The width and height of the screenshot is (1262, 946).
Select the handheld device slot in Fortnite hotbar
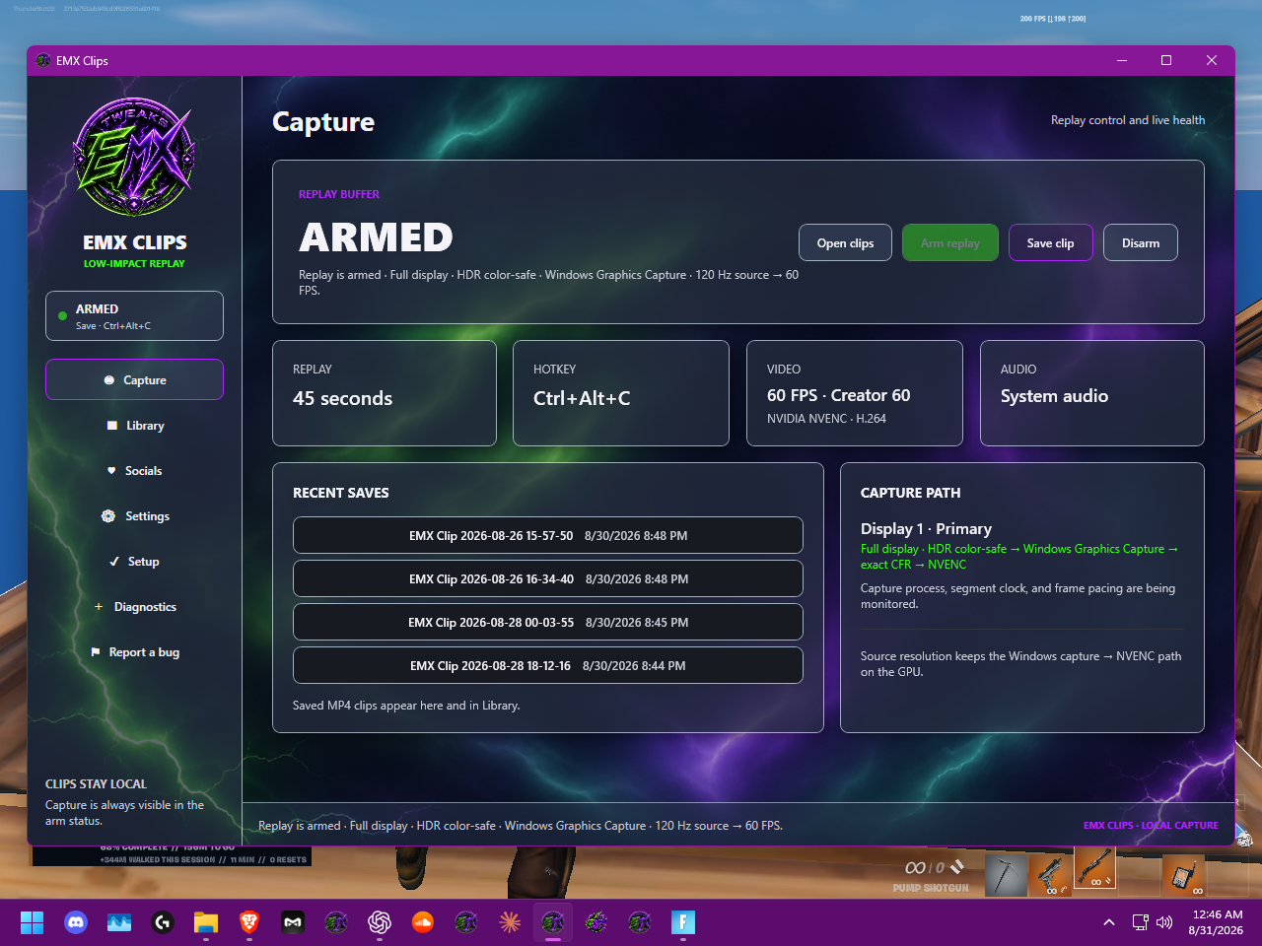click(1183, 876)
